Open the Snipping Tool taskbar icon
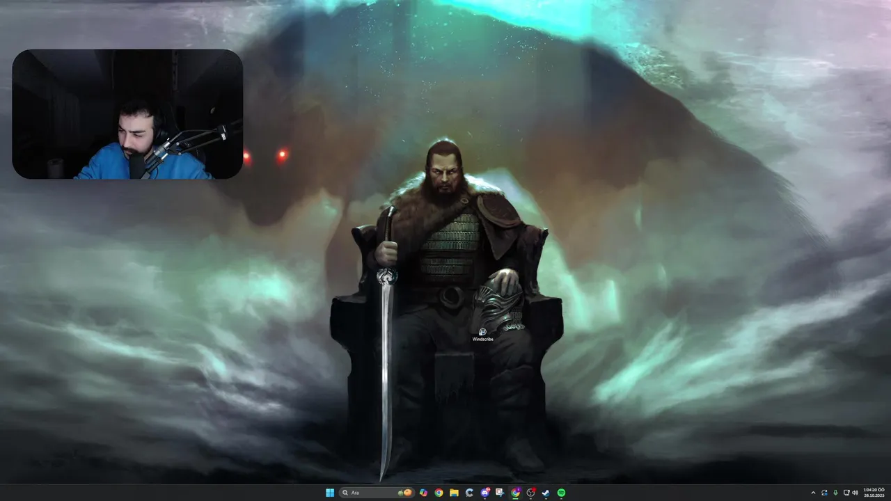Viewport: 891px width, 501px height. tap(500, 493)
